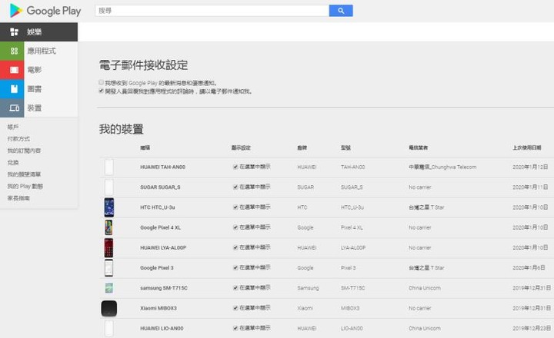This screenshot has width=554, height=338.
Task: Toggle menu visibility for HUAWEI LYA-AL00P
Action: pyautogui.click(x=235, y=247)
